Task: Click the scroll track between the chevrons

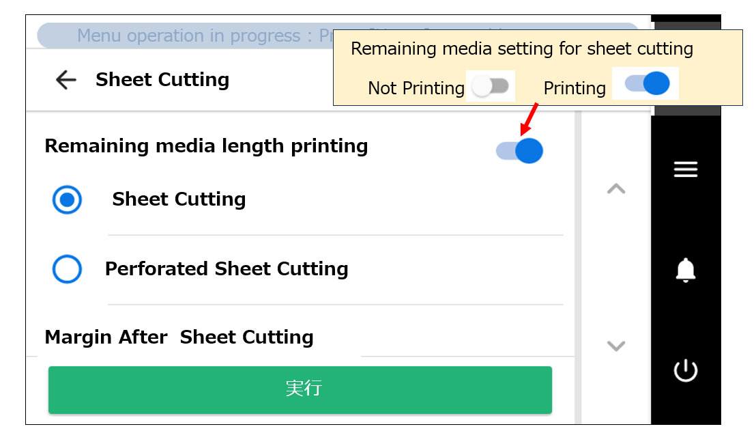Action: 616,268
